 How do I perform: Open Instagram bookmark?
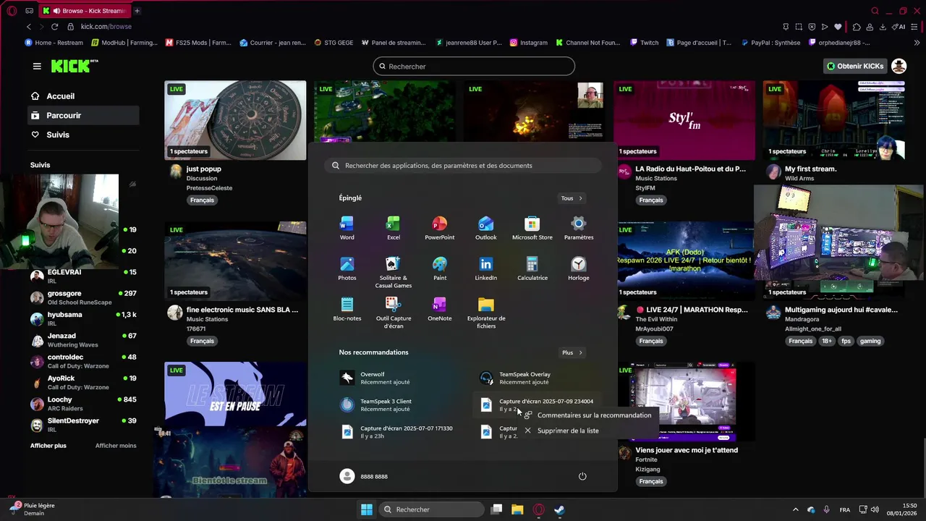pos(529,43)
